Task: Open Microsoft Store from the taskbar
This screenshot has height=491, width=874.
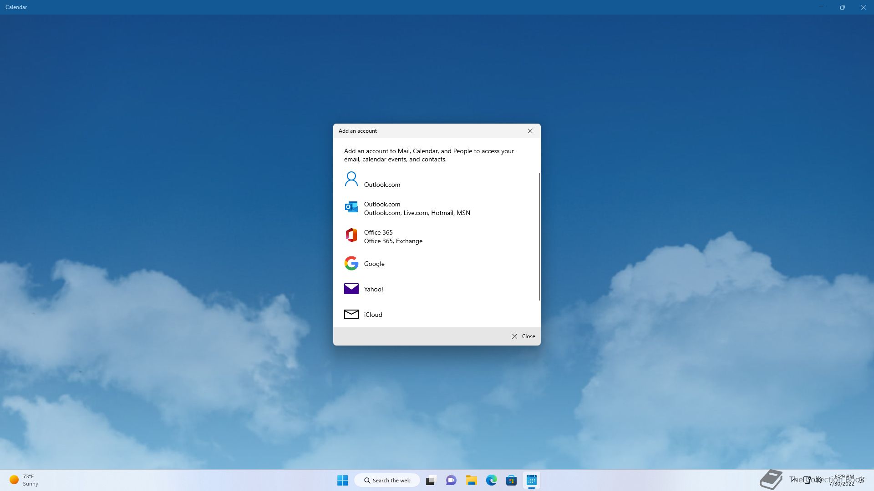Action: pos(511,480)
